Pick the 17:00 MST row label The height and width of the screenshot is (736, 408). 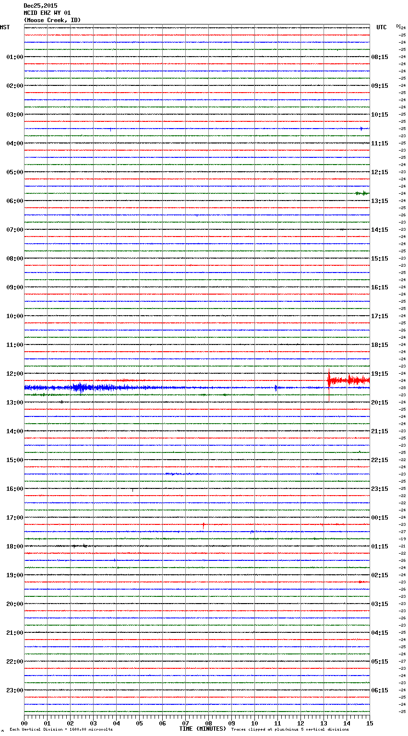[x=15, y=518]
